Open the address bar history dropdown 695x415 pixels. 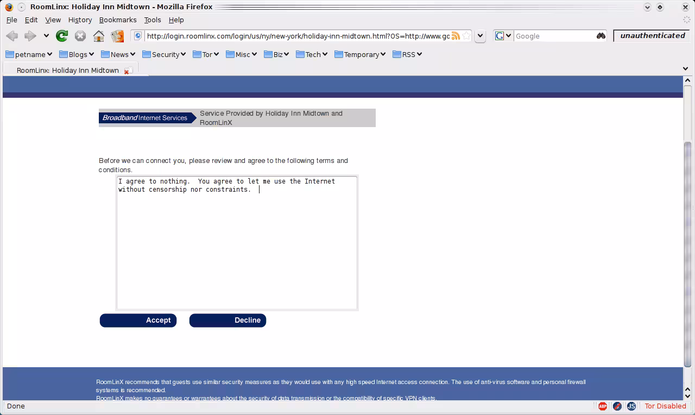click(x=480, y=36)
